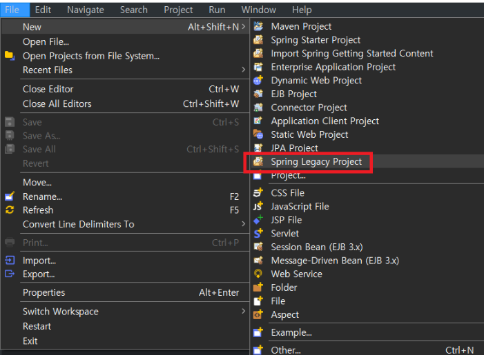Click the Spring Legacy Project icon

pyautogui.click(x=258, y=161)
